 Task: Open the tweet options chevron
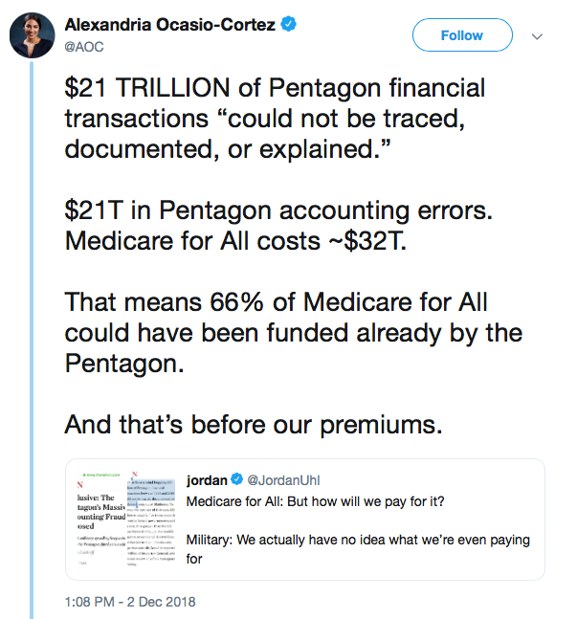[538, 36]
